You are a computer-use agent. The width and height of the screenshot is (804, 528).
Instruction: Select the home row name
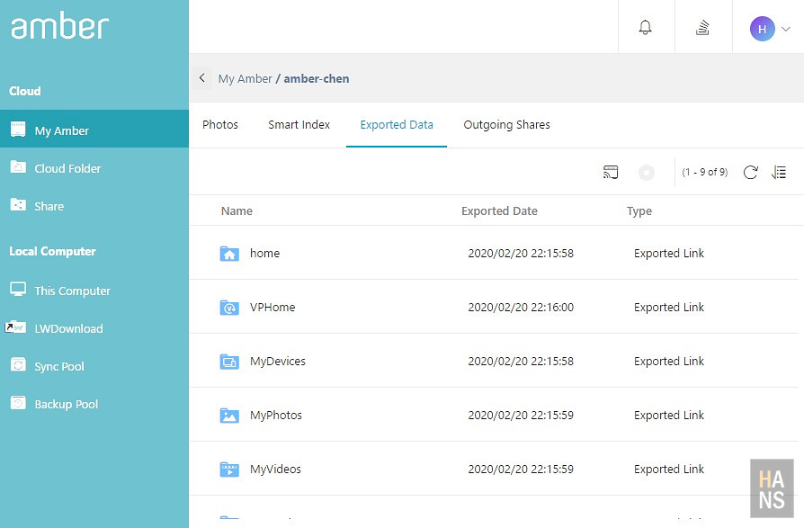click(x=264, y=254)
